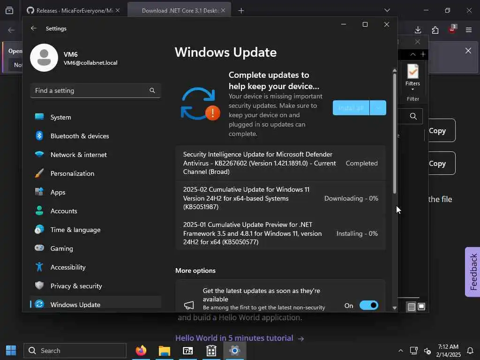The width and height of the screenshot is (480, 360).
Task: Open the Feedback side tab
Action: click(472, 272)
